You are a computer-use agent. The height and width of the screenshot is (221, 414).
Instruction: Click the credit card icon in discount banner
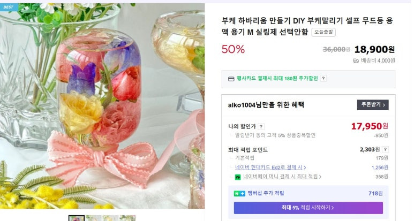tap(231, 79)
